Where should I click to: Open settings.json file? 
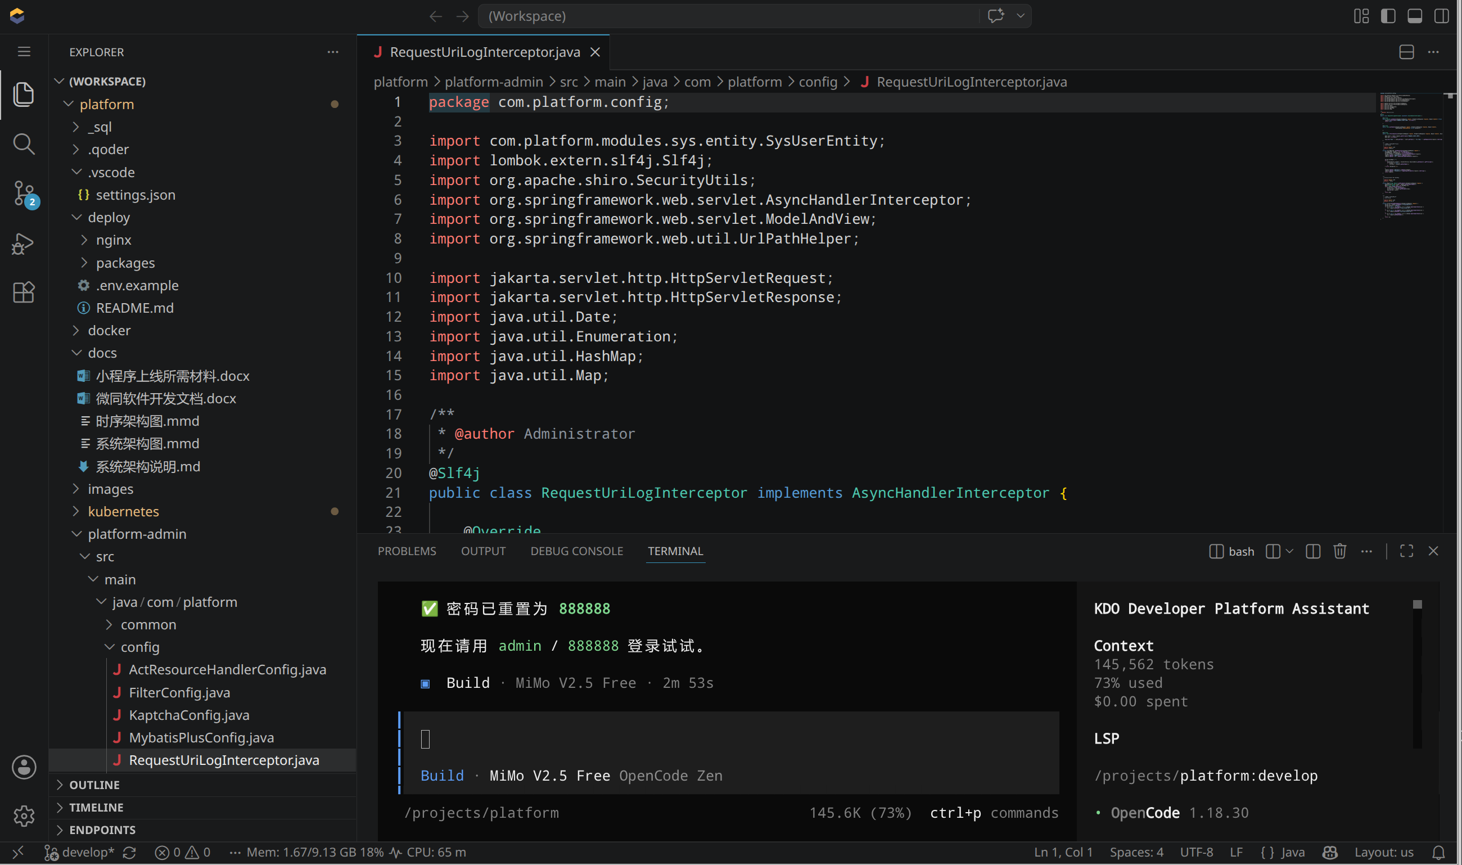coord(202,195)
